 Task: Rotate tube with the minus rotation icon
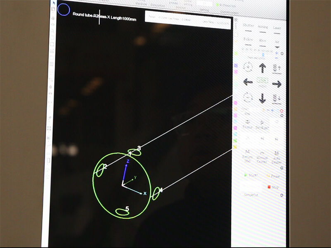pos(248,97)
